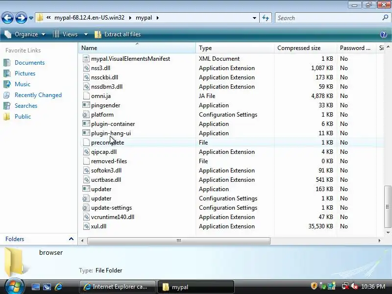The image size is (392, 294).
Task: Select the updater application icon
Action: (x=86, y=189)
